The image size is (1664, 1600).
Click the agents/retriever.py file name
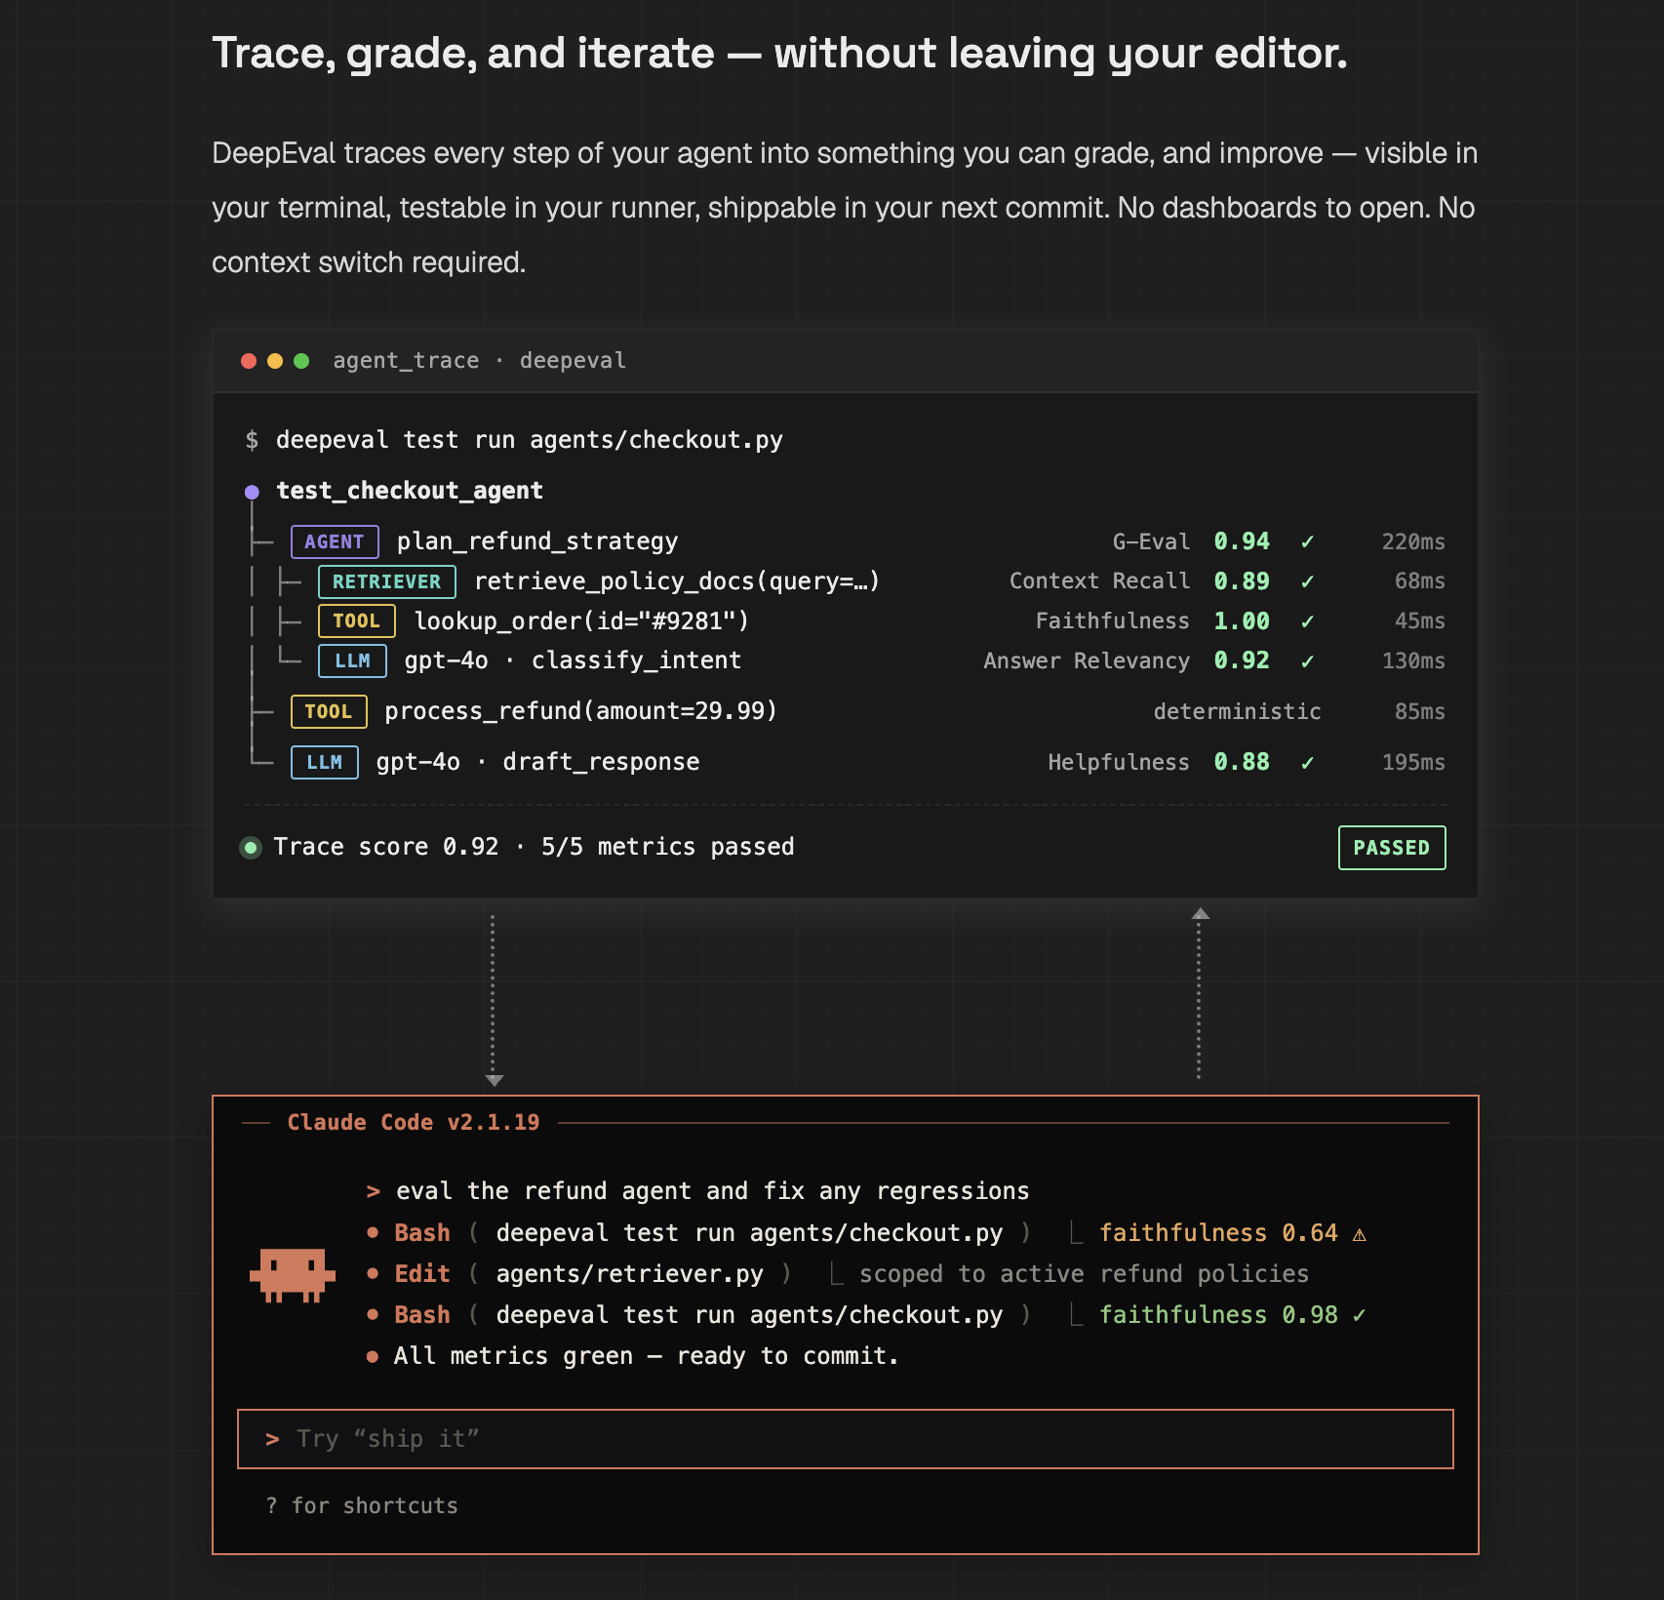click(630, 1274)
